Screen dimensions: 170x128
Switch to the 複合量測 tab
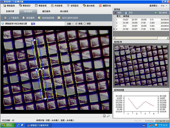tap(64, 11)
